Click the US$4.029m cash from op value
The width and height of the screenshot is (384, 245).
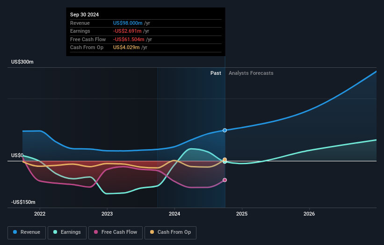(126, 48)
